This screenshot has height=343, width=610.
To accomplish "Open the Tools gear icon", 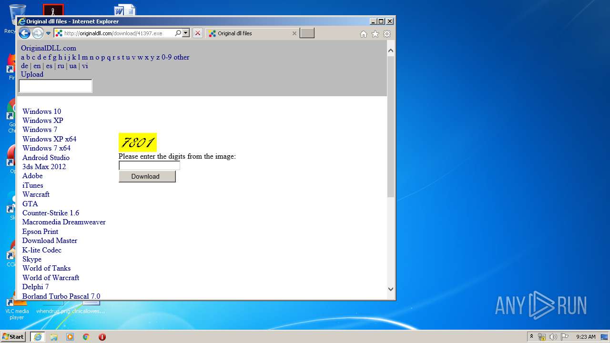I will [387, 34].
